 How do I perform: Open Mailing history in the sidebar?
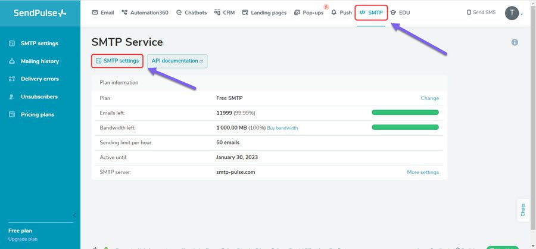click(x=34, y=61)
